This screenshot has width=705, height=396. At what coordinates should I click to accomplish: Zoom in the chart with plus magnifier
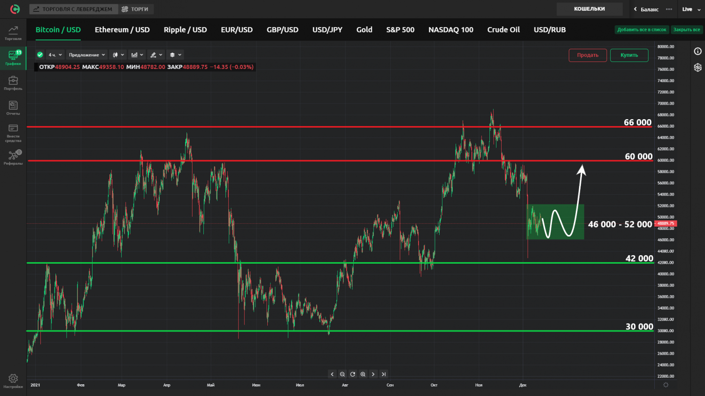pyautogui.click(x=363, y=374)
